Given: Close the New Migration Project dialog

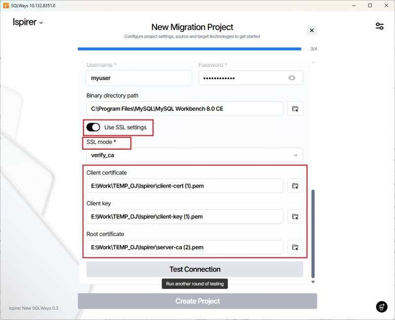Looking at the screenshot, I should pos(312,31).
